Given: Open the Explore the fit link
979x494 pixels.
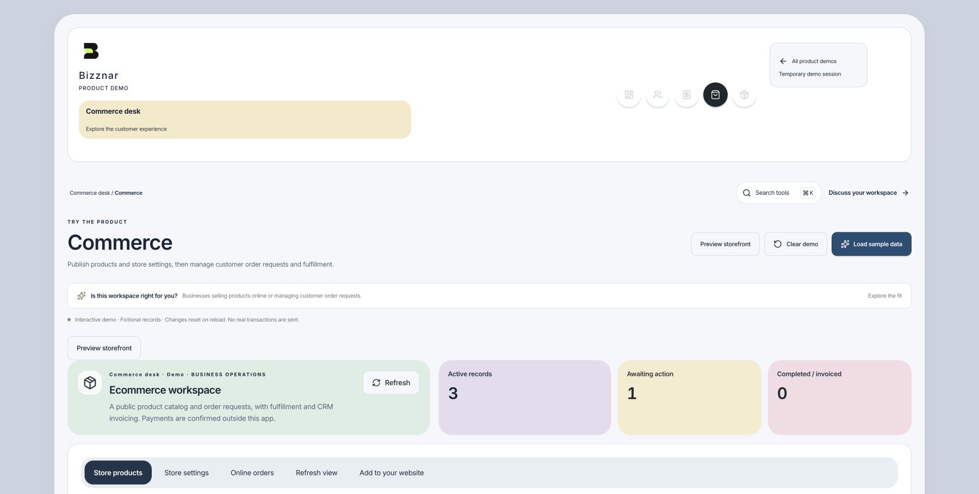Looking at the screenshot, I should tap(885, 295).
